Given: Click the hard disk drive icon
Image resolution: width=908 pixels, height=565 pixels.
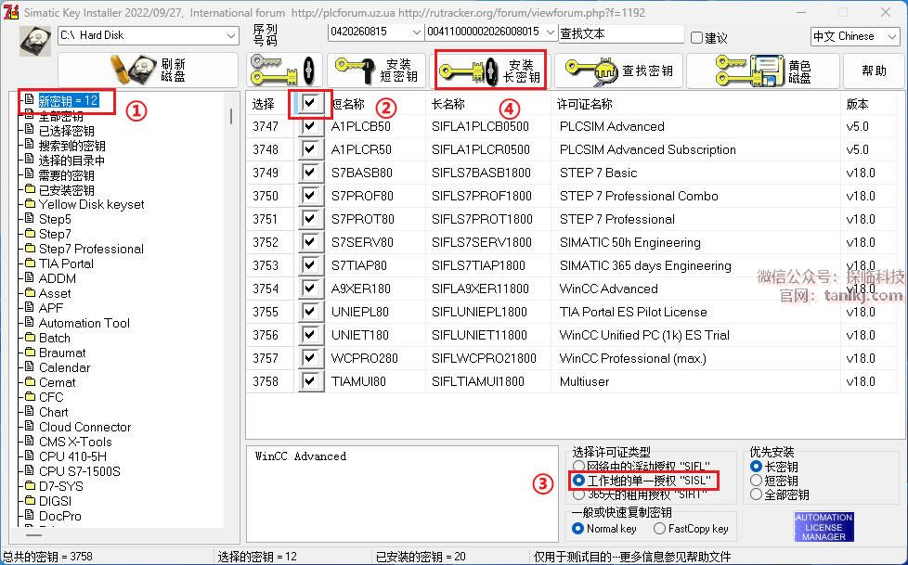Looking at the screenshot, I should 34,41.
